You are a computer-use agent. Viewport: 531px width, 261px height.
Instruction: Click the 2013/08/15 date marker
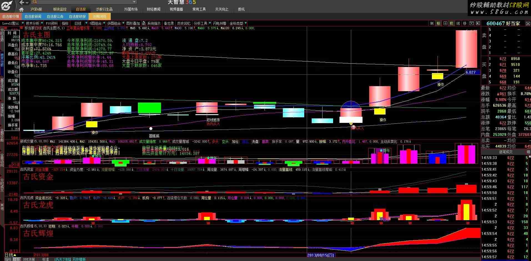coord(321,255)
